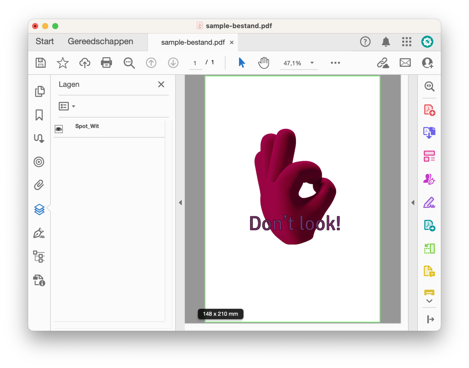The width and height of the screenshot is (469, 368).
Task: Select the Spot_Wit layer name
Action: pyautogui.click(x=87, y=126)
